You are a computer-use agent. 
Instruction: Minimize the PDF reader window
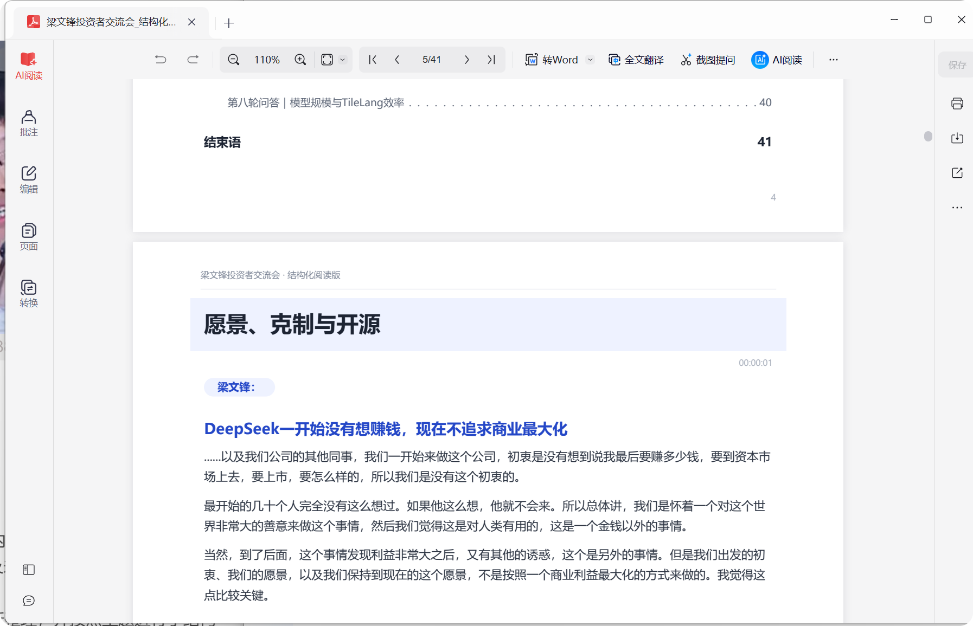(894, 20)
